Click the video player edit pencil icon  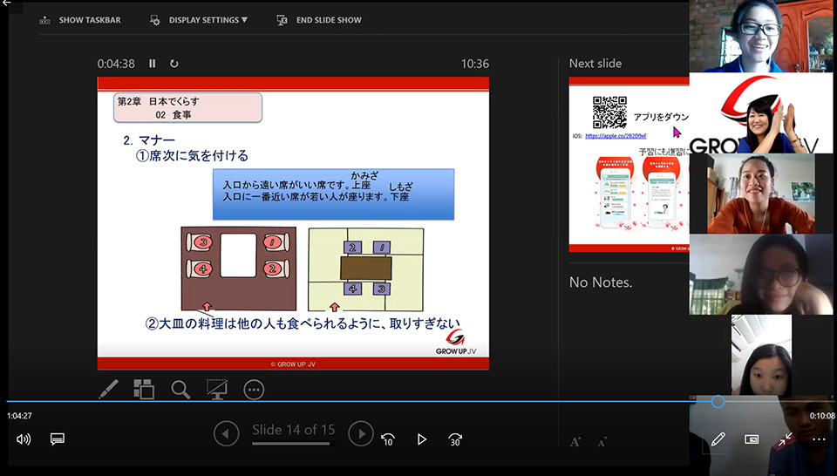tap(718, 439)
